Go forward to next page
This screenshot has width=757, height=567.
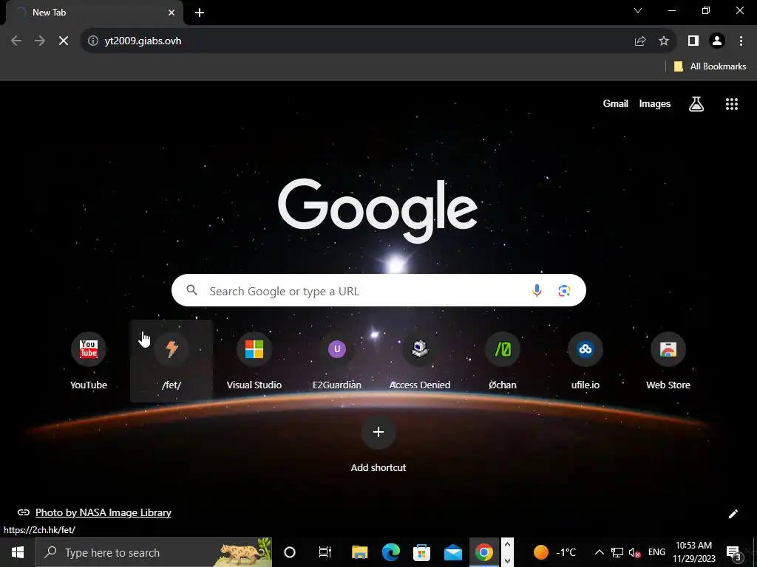point(40,41)
